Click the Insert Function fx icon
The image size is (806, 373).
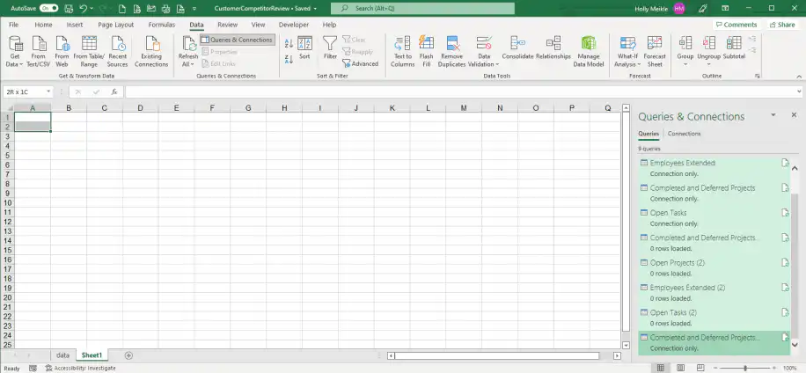[114, 92]
